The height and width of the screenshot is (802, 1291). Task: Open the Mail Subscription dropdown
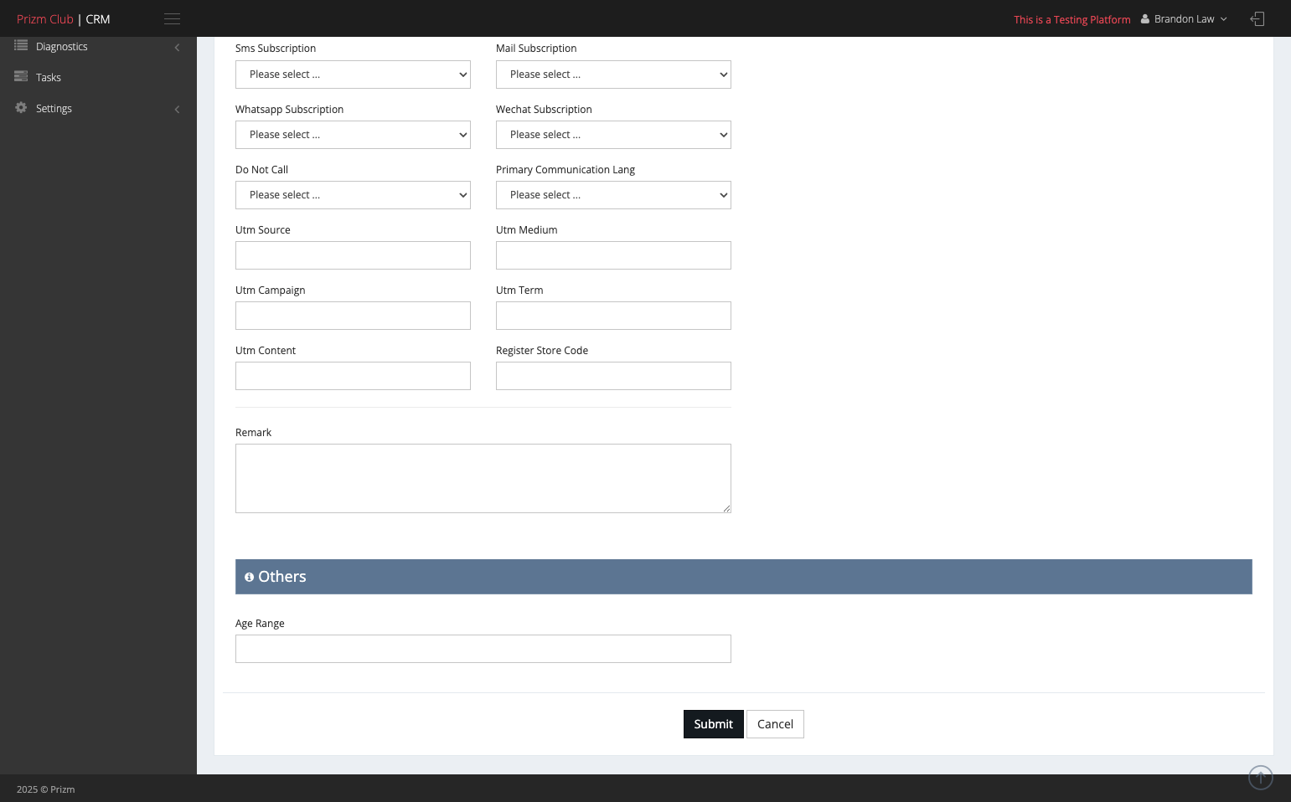tap(613, 75)
